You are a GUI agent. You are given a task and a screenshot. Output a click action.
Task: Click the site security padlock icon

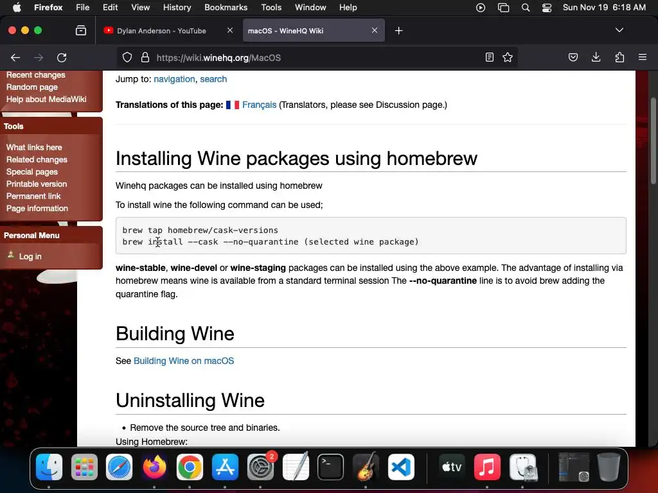click(145, 57)
